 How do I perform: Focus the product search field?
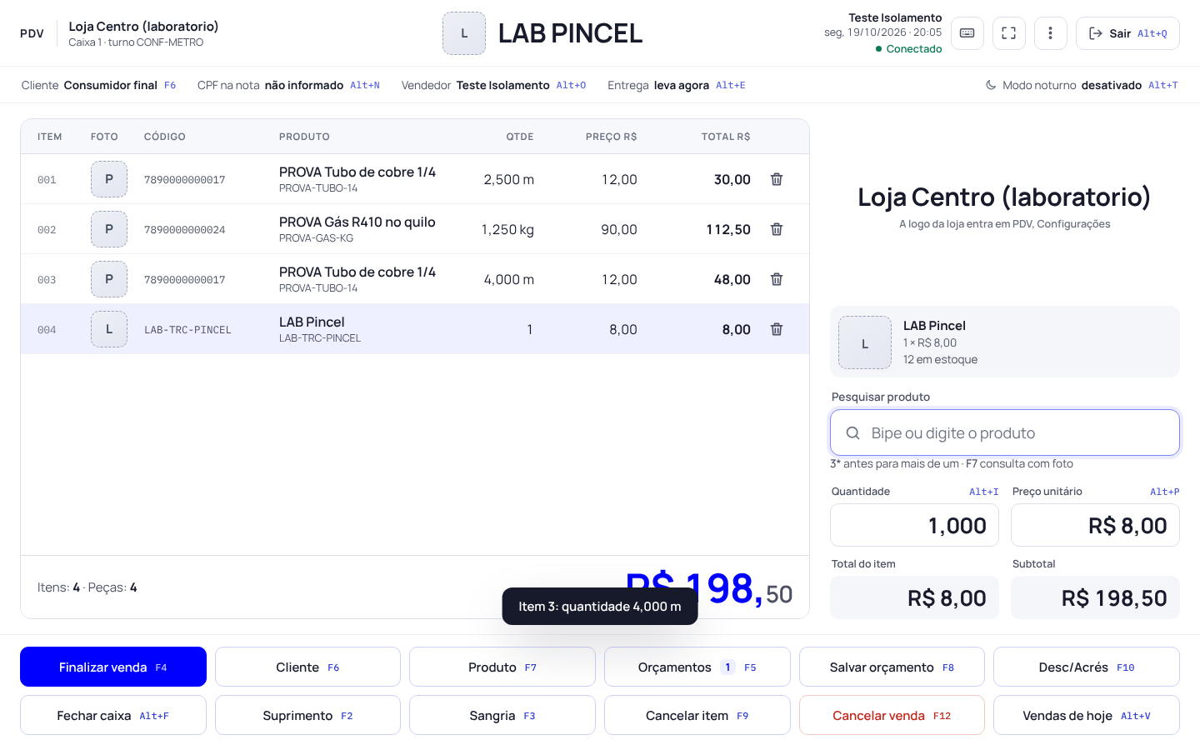point(1005,432)
